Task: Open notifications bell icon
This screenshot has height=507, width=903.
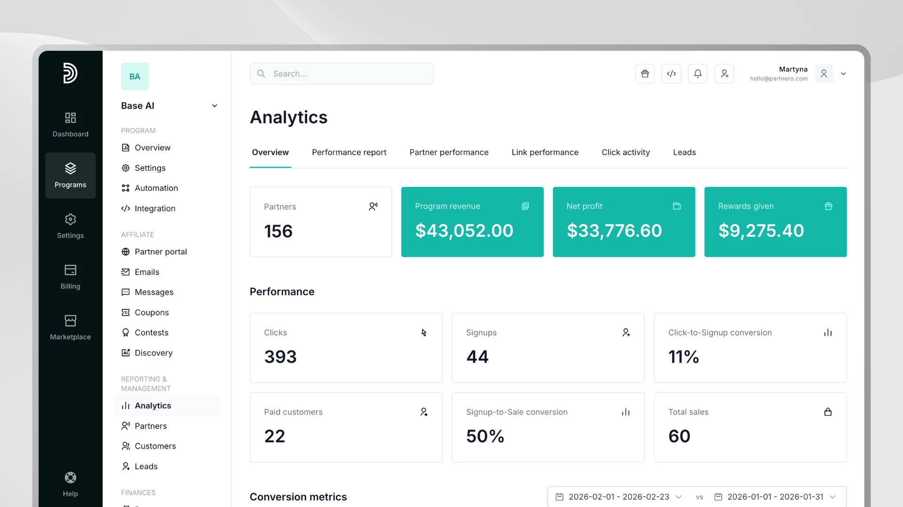Action: click(x=697, y=74)
